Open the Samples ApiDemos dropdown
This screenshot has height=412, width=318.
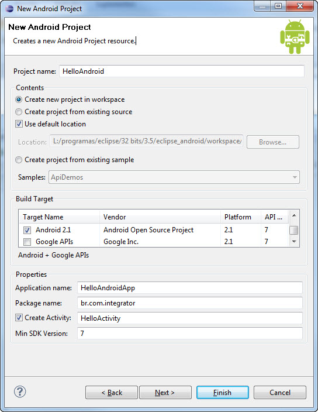tap(174, 177)
